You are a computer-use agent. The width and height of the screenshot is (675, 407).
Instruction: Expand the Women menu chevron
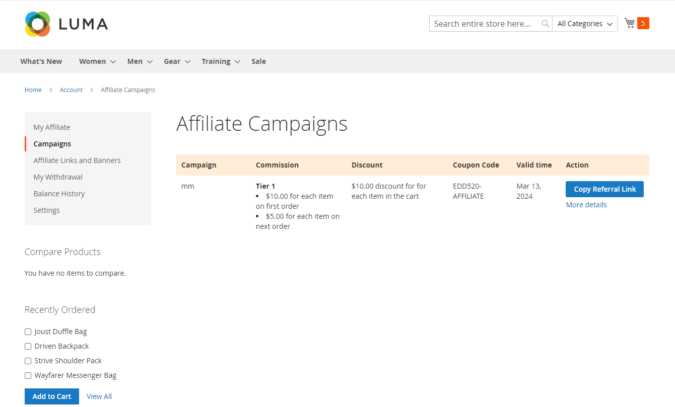click(x=113, y=62)
